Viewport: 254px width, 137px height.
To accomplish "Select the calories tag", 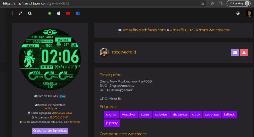I will 161,115.
